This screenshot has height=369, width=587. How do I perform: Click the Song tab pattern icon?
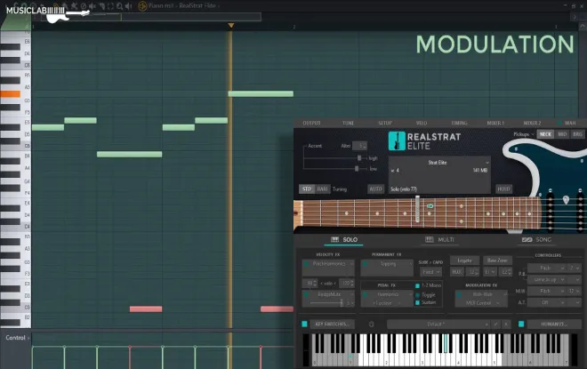tap(527, 239)
